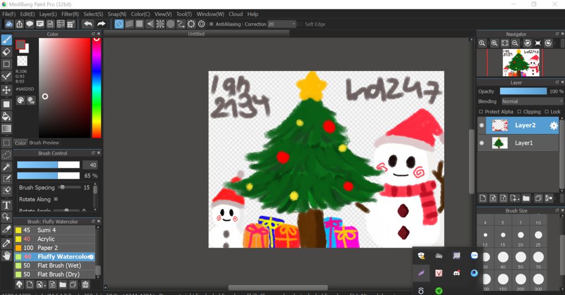Image resolution: width=565 pixels, height=295 pixels.
Task: Toggle the Soft Edge checkbox
Action: tap(301, 24)
